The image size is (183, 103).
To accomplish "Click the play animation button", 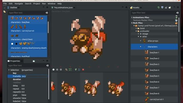I will 53,70.
